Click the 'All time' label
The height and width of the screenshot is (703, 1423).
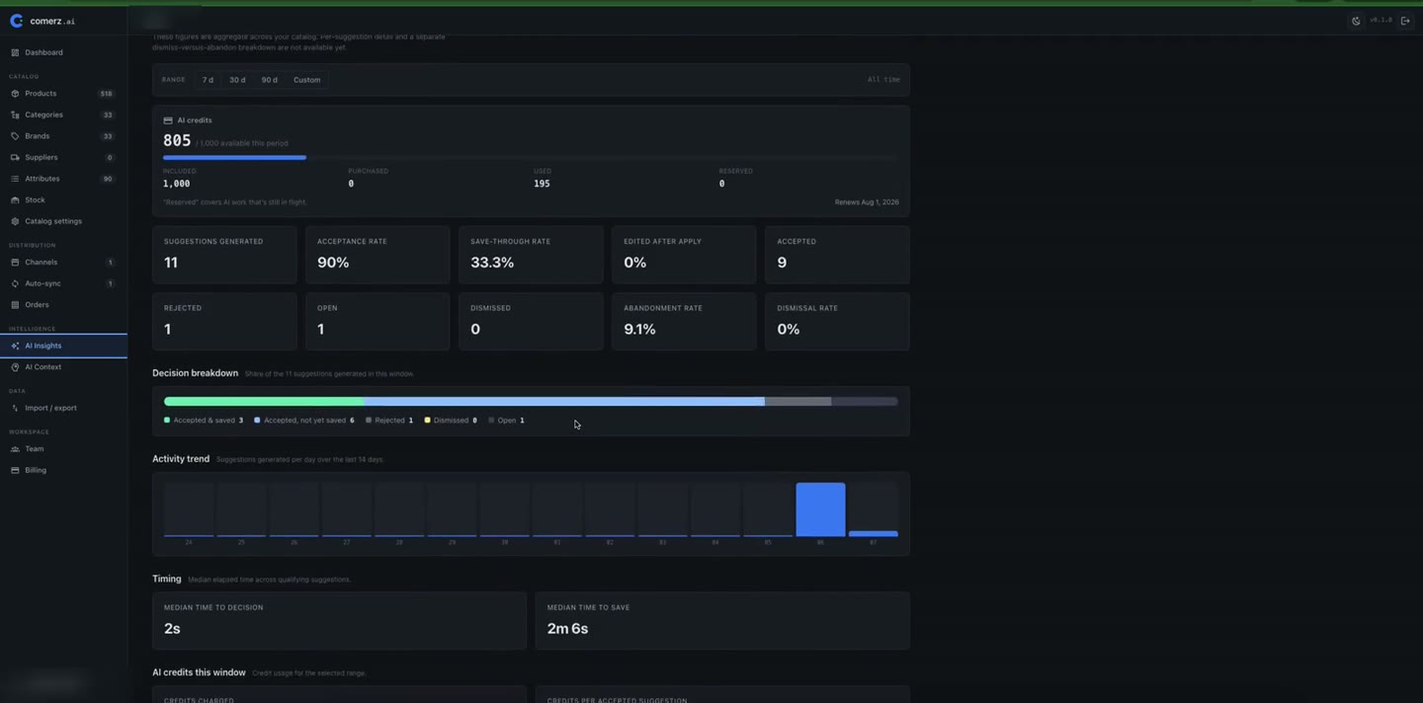click(x=883, y=80)
